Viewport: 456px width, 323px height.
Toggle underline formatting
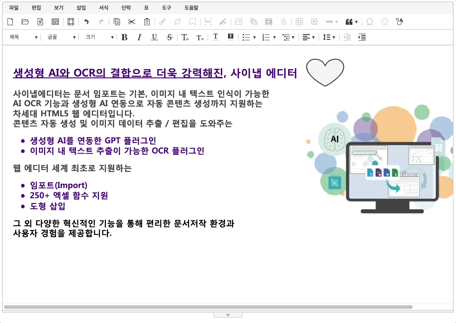coord(154,38)
